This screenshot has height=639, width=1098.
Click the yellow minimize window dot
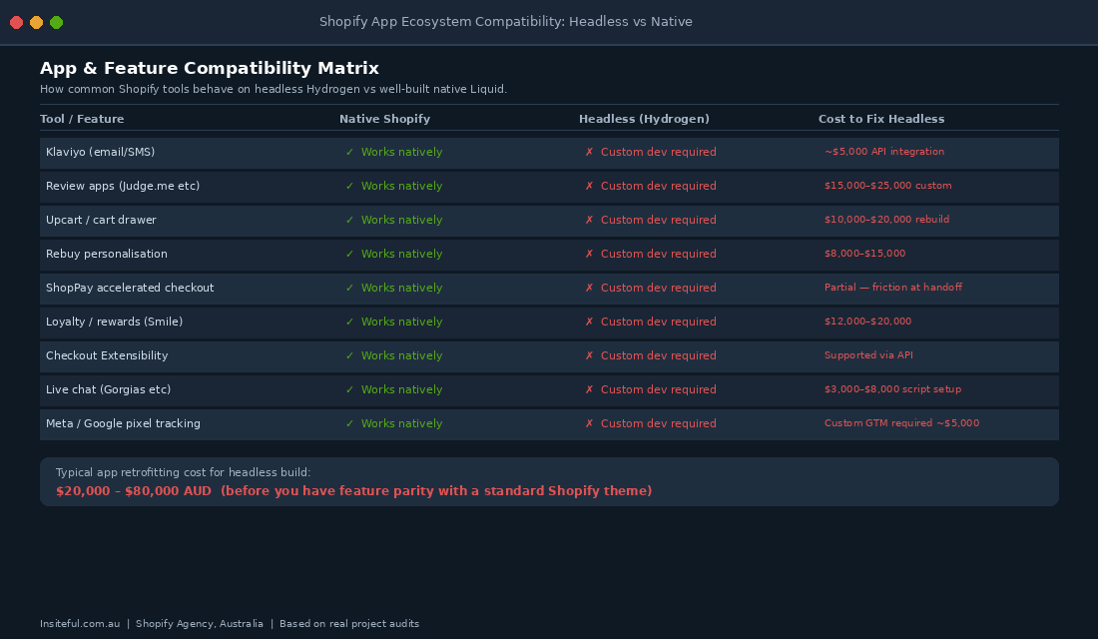coord(36,22)
